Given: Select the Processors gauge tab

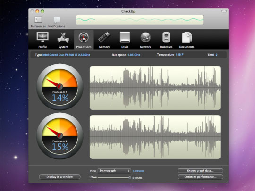Looking at the screenshot, I should click(x=84, y=40).
